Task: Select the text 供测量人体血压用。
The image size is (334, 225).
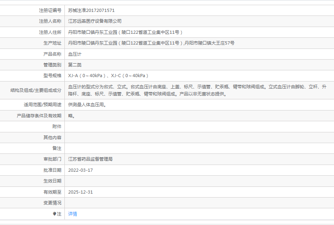Action: pyautogui.click(x=87, y=105)
